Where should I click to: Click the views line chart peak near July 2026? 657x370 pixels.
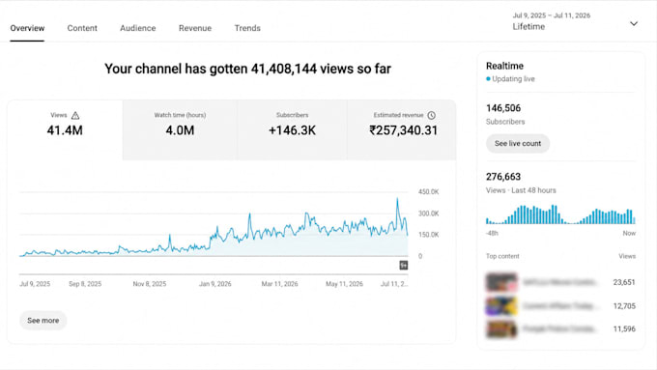(x=398, y=199)
